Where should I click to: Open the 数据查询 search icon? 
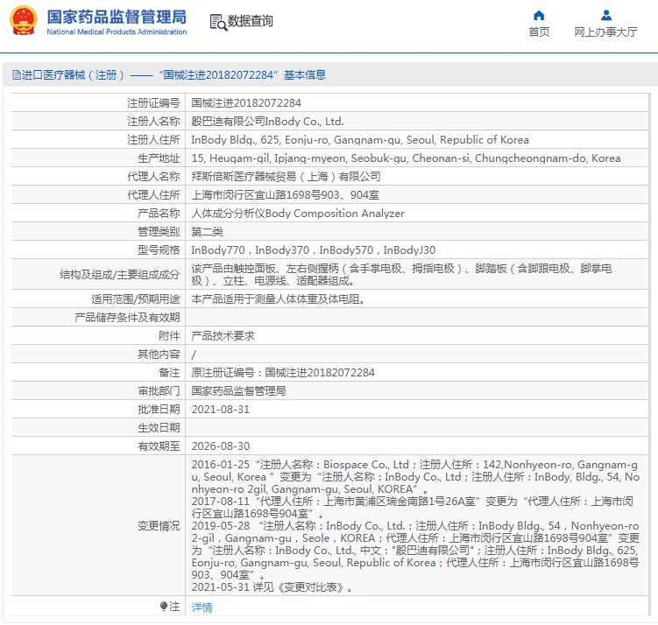click(218, 22)
